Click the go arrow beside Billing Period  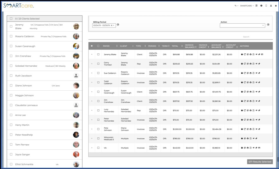coord(118,25)
